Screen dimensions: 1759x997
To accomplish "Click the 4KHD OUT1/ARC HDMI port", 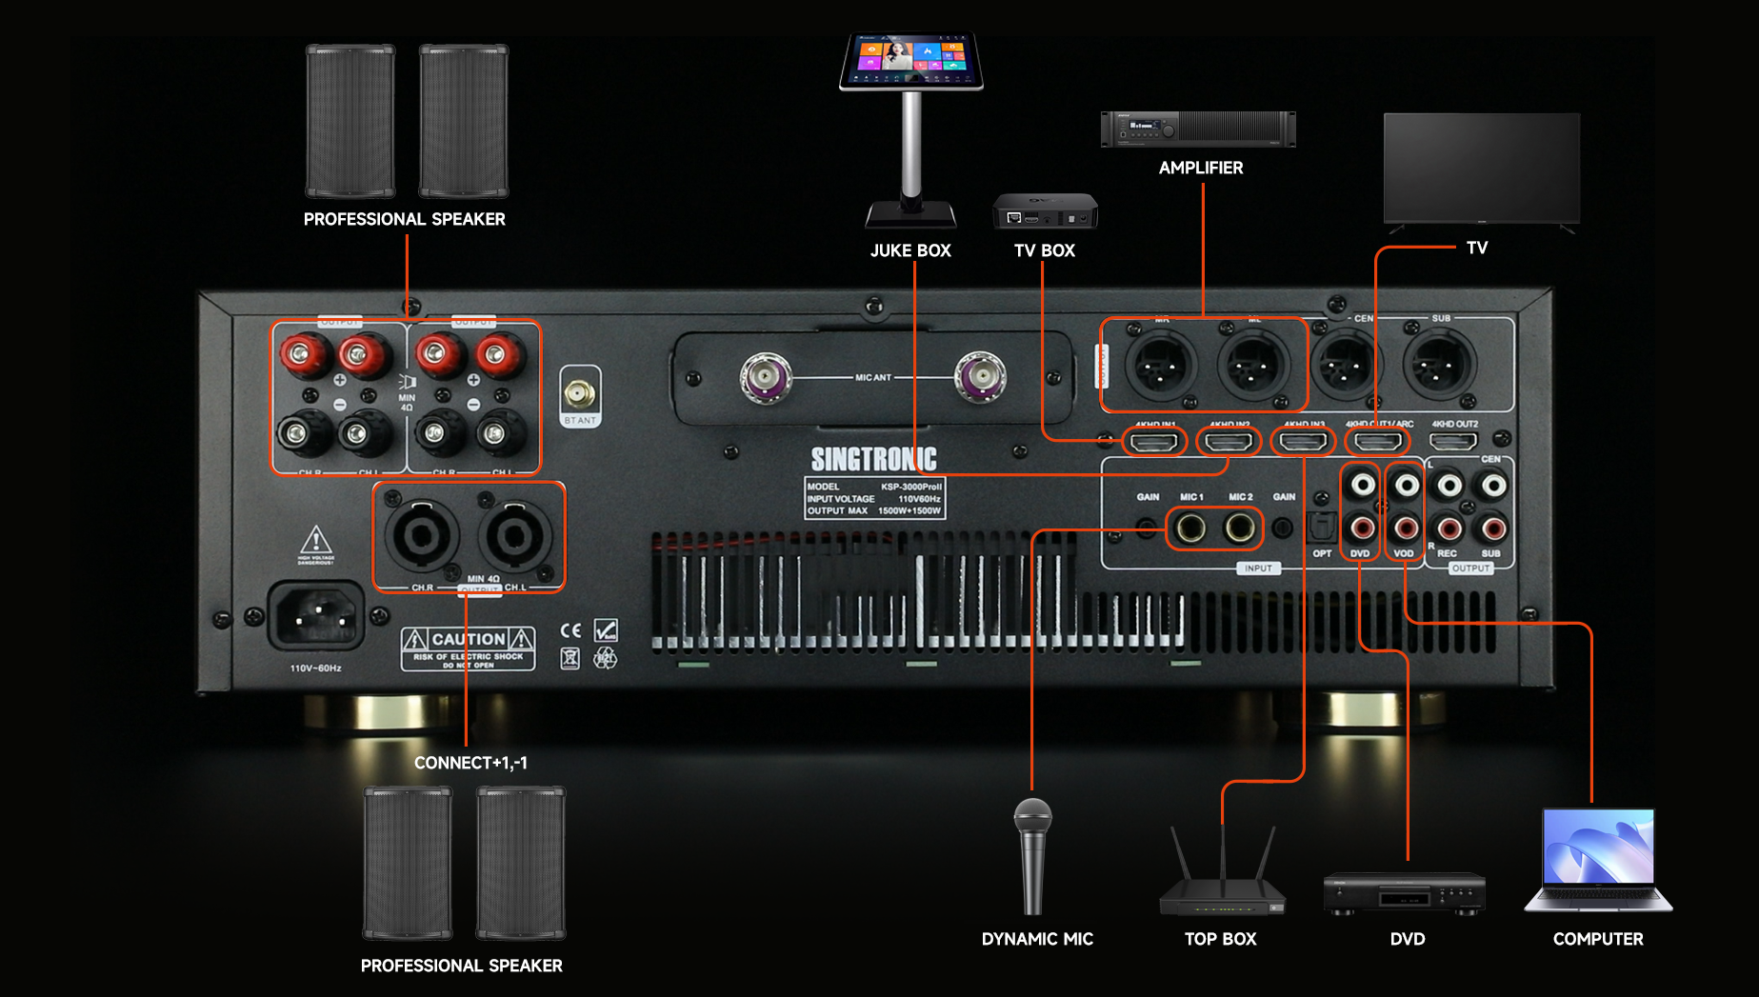I will (x=1378, y=441).
